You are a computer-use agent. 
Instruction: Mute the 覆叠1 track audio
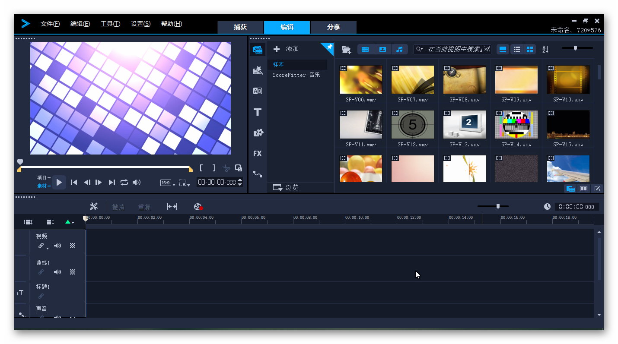pos(57,272)
